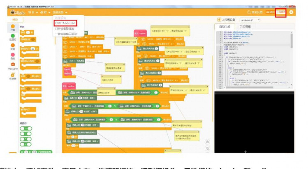Collapse the 连接设备 dropdown menu
Viewport: 308px width, 169px height.
click(60, 12)
